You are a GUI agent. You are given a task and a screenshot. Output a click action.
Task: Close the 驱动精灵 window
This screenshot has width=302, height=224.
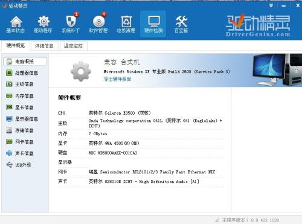(298, 5)
